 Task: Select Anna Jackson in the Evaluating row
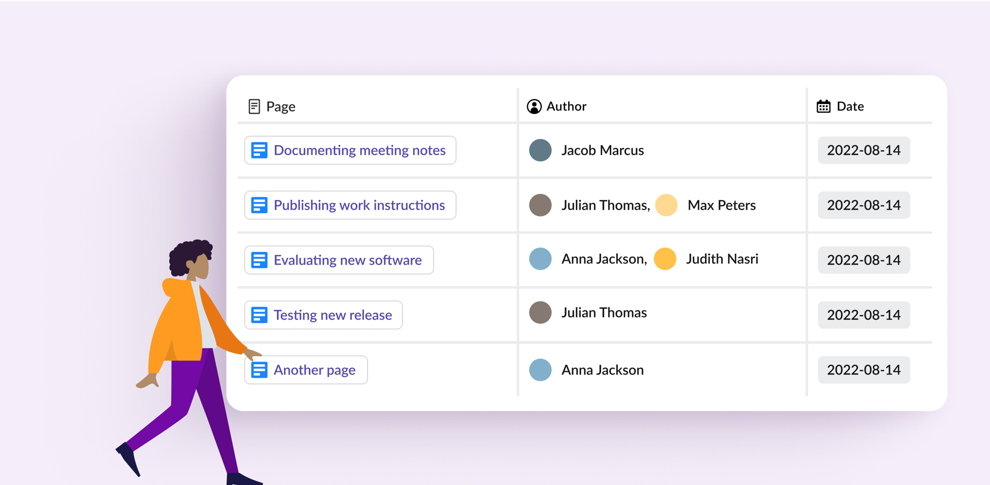pos(602,259)
